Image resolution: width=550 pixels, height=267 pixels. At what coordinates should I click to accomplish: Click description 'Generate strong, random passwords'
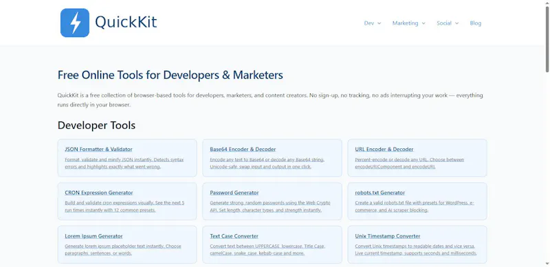tap(270, 207)
